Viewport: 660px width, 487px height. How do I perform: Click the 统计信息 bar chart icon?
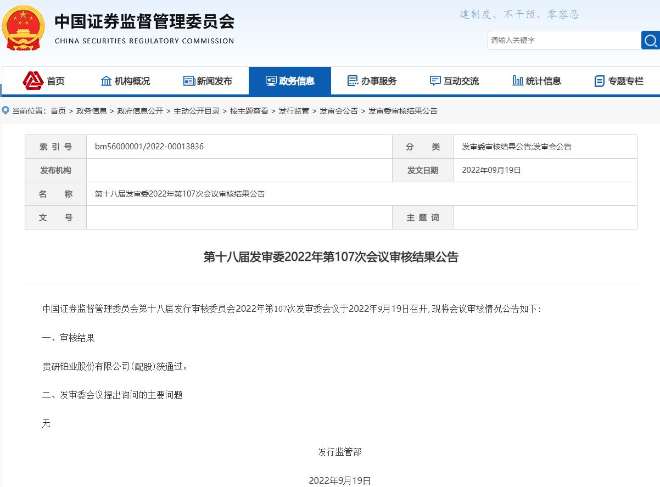click(518, 81)
